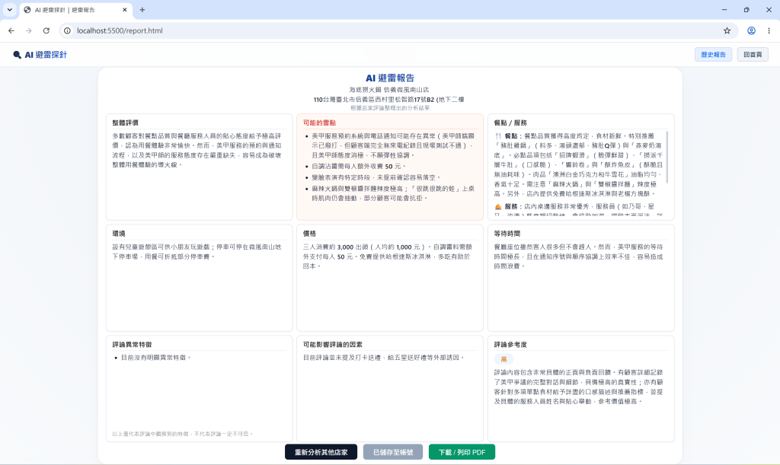Click the address line starting with 110台灣臺北市
Viewport: 780px width, 465px height.
pos(389,100)
